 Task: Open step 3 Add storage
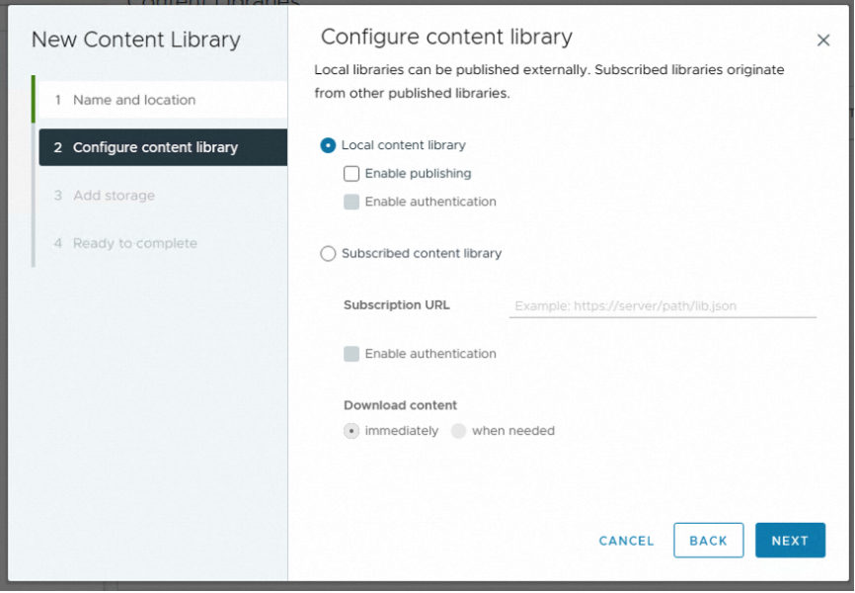pos(114,196)
